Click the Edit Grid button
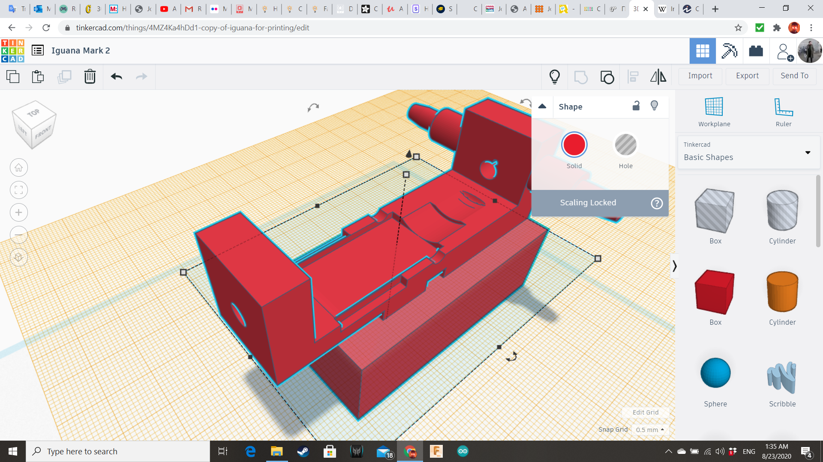The image size is (823, 462). click(645, 412)
